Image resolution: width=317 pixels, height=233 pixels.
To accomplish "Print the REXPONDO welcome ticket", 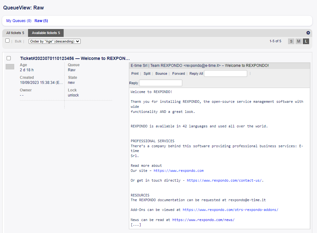I will [x=135, y=73].
